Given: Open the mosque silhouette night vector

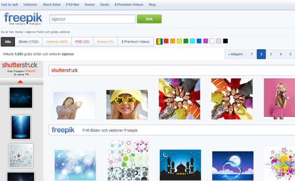Looking at the screenshot, I should click(180, 165).
